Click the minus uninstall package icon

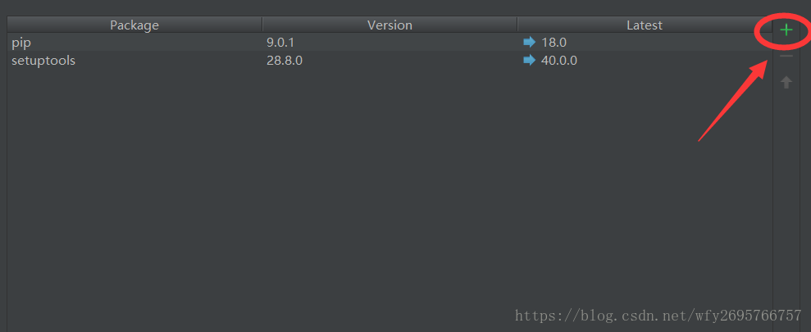[786, 56]
